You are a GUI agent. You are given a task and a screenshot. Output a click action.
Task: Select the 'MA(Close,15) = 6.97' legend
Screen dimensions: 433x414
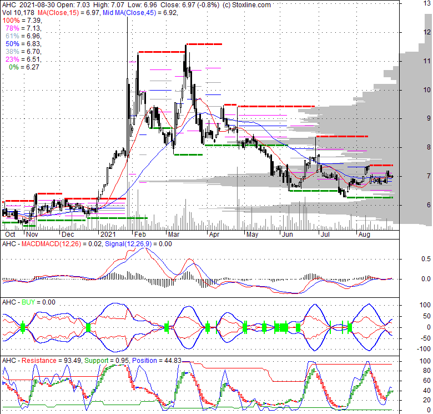[68, 13]
